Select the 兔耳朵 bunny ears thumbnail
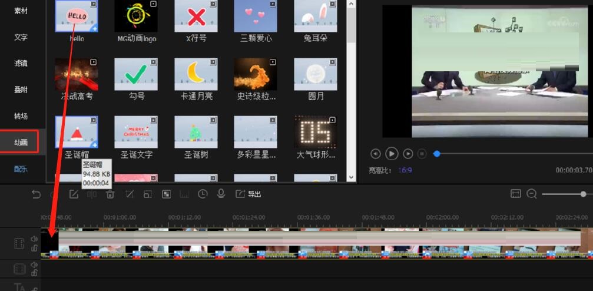Viewport: 593px width, 291px height. 316,16
